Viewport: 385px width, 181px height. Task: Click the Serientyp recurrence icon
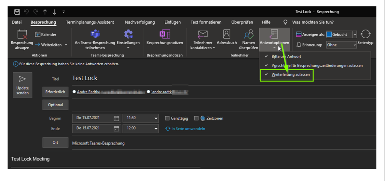tap(365, 34)
